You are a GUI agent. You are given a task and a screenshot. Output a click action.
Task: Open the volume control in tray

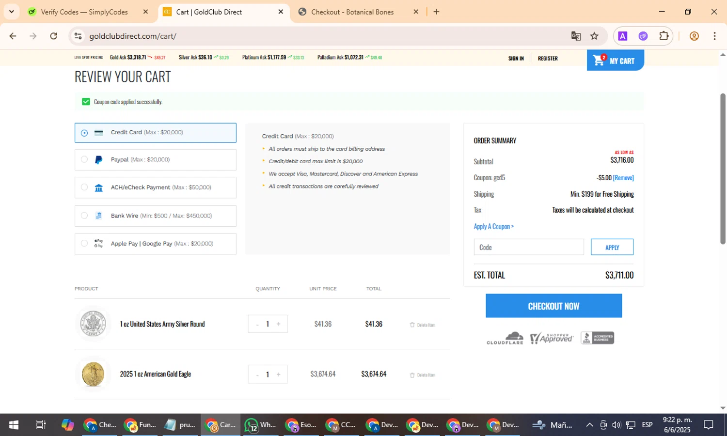point(616,425)
